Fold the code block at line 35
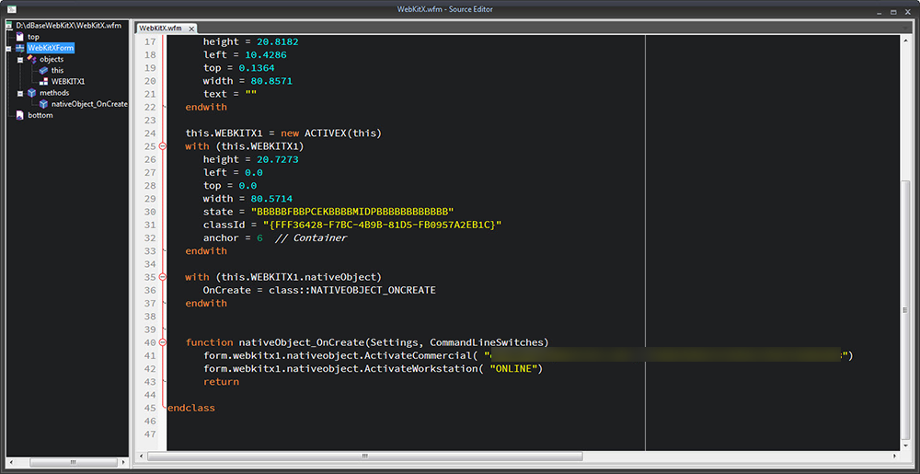The height and width of the screenshot is (474, 920). 163,276
